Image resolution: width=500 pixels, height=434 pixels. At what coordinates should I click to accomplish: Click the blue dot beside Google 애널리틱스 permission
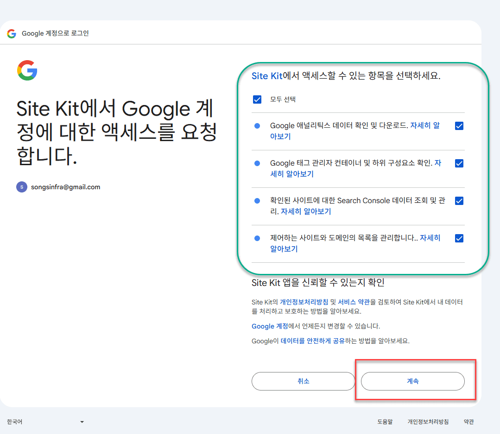[257, 126]
